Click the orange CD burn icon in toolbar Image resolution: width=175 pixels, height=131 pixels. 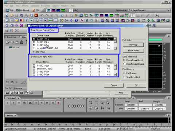point(36,15)
